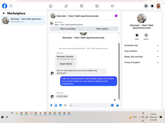Search in conversation via the Search icon
Image resolution: width=165 pixels, height=123 pixels.
coord(146,35)
